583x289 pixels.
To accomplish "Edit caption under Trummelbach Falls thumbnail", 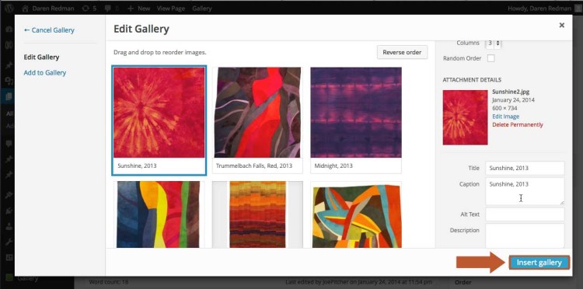I will [x=257, y=165].
